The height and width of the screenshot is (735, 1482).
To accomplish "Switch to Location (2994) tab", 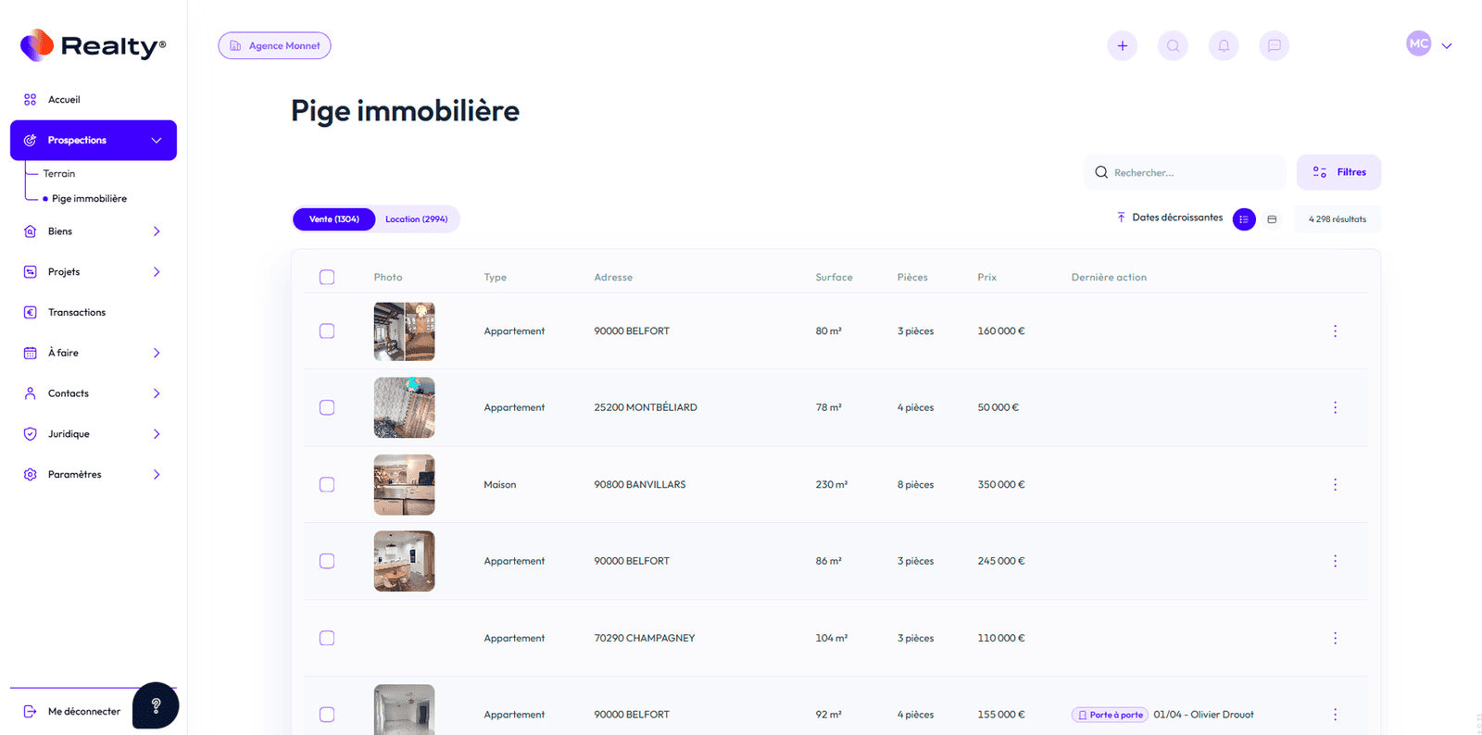I will coord(416,219).
